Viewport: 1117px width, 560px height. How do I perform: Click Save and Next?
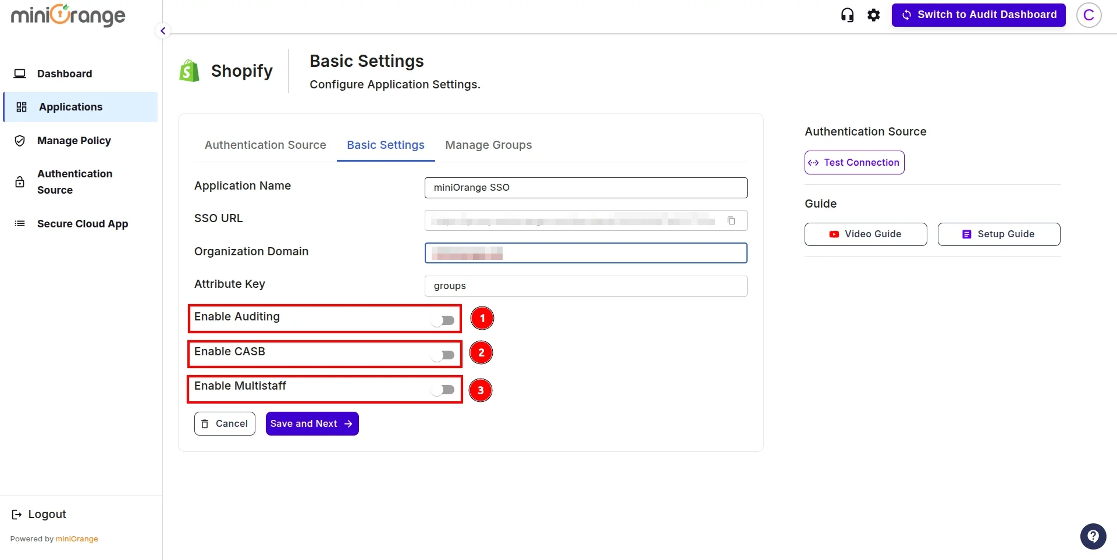pyautogui.click(x=312, y=423)
